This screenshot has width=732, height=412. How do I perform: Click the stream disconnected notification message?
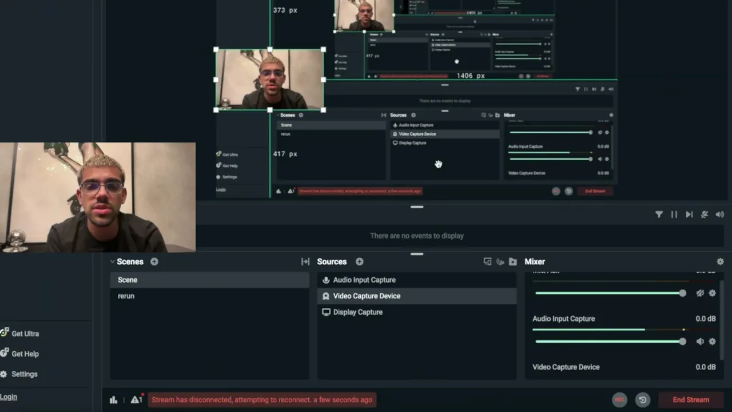pyautogui.click(x=262, y=400)
